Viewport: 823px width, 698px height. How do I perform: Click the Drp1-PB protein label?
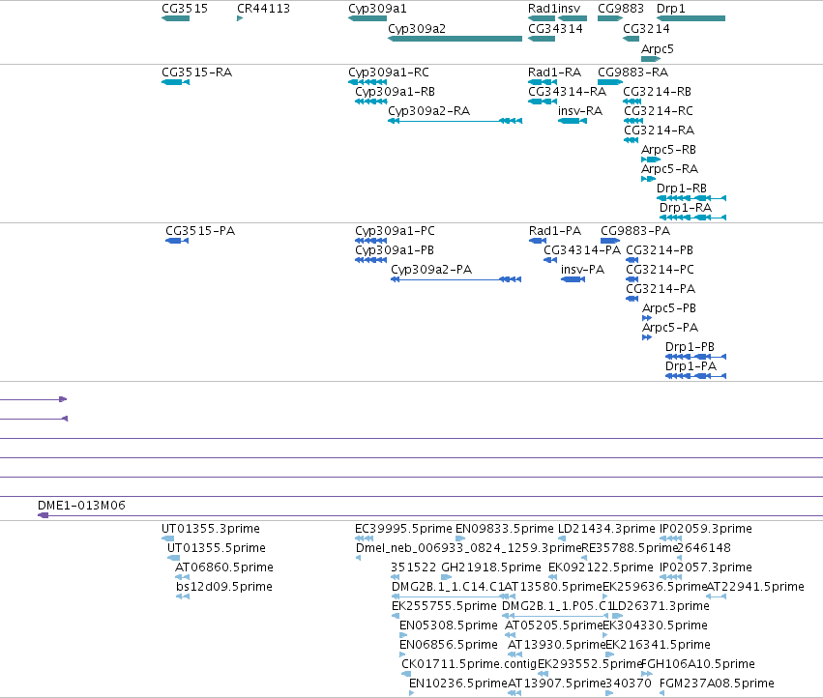tap(690, 346)
